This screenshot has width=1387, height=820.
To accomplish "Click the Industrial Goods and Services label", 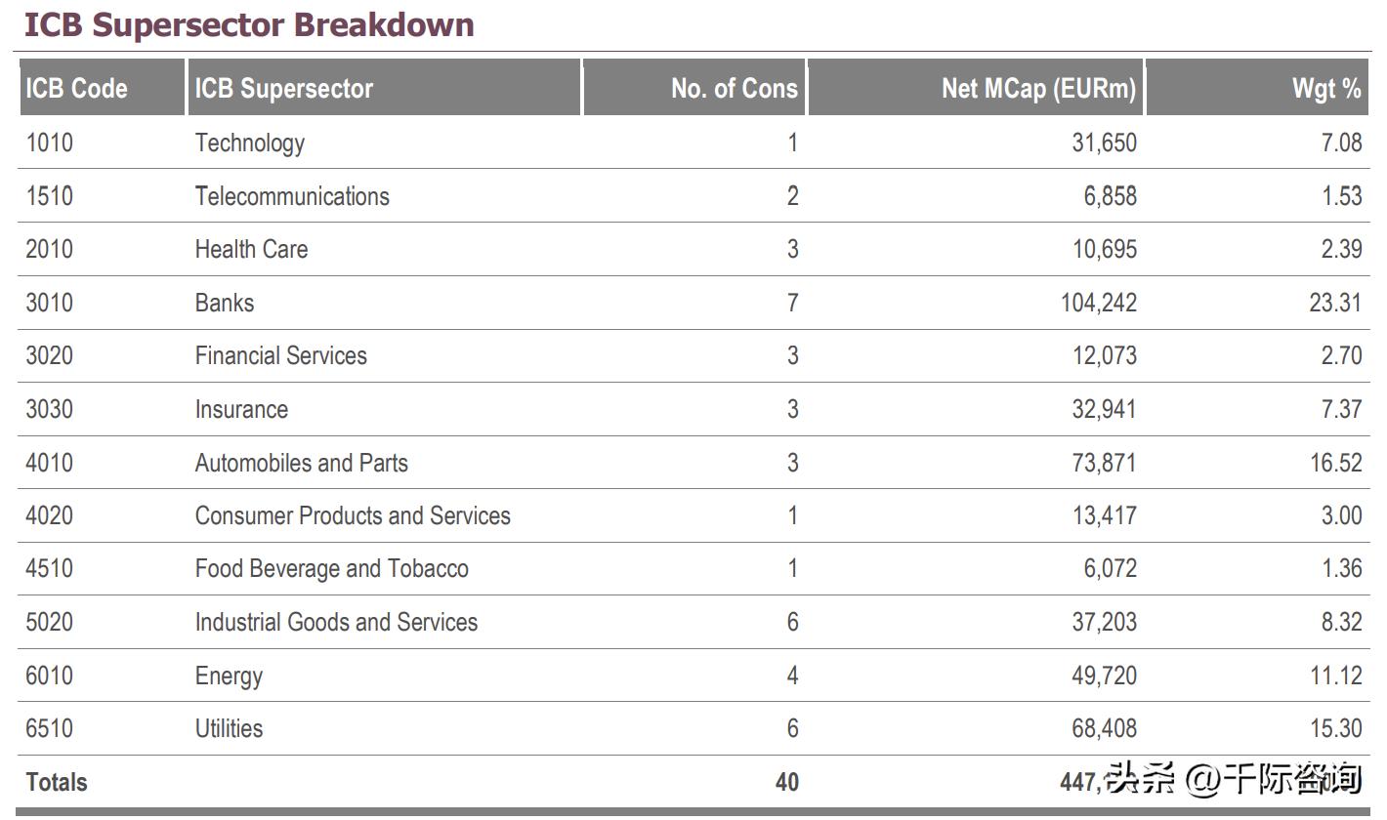I will coord(336,622).
